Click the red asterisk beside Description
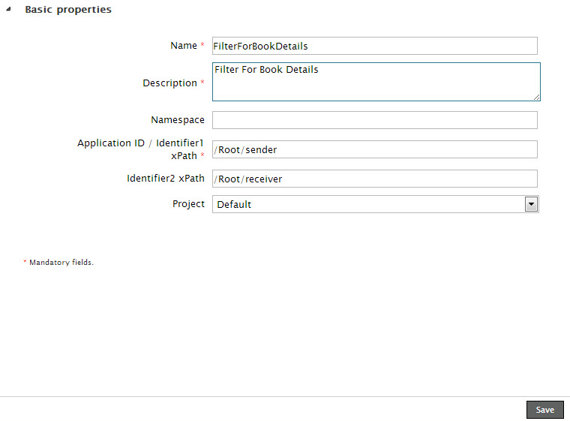Image resolution: width=570 pixels, height=421 pixels. coord(202,83)
